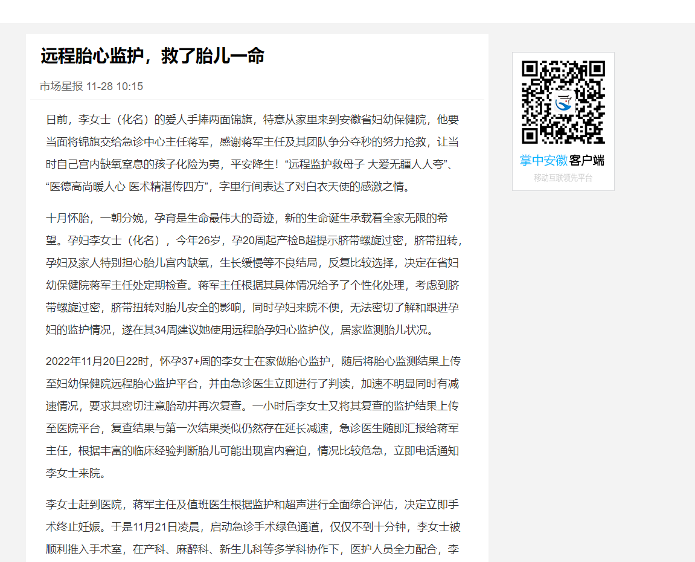Click the logo in the QR code's center
The image size is (695, 562).
(x=563, y=103)
